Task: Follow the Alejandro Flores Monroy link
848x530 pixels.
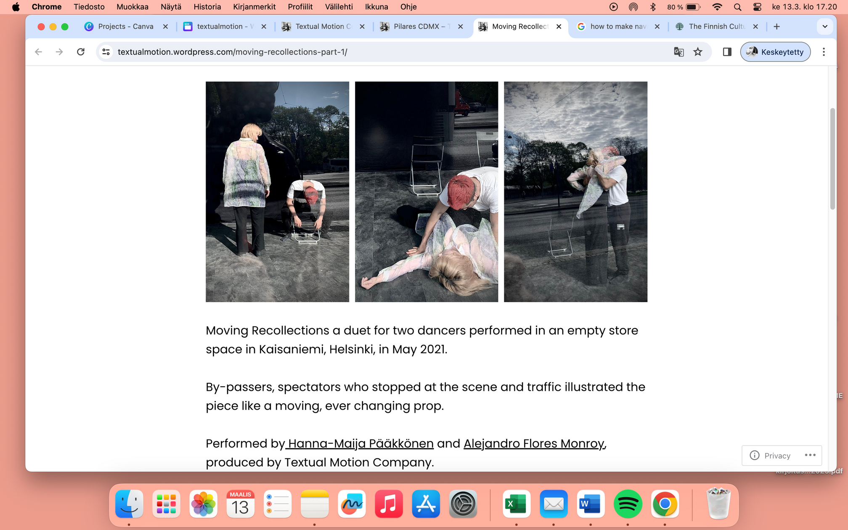Action: tap(534, 443)
